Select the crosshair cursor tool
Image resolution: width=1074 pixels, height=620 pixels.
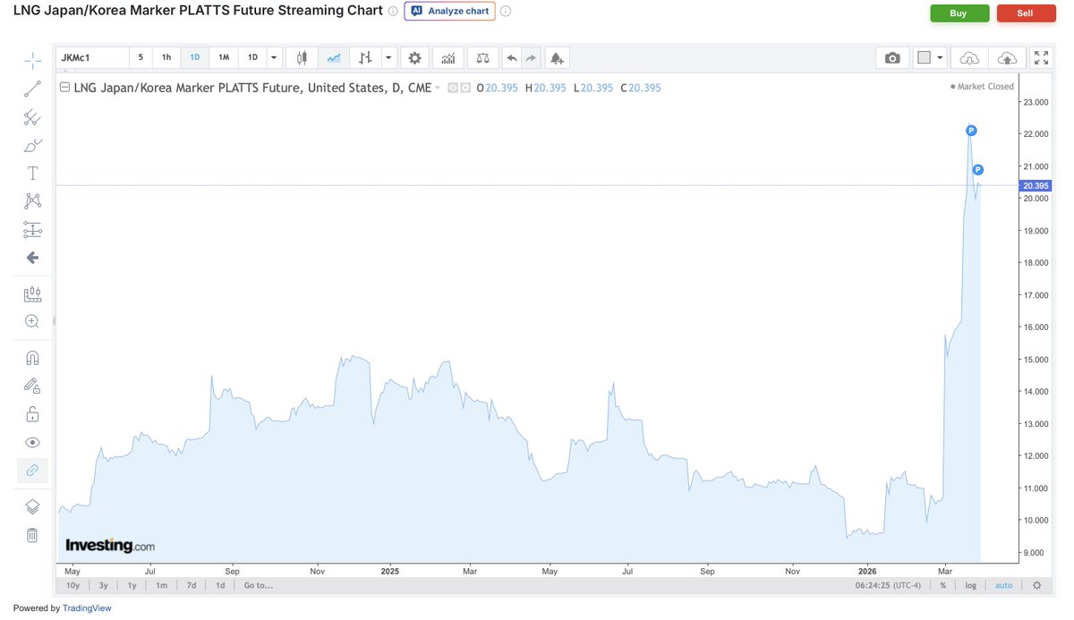click(x=32, y=60)
